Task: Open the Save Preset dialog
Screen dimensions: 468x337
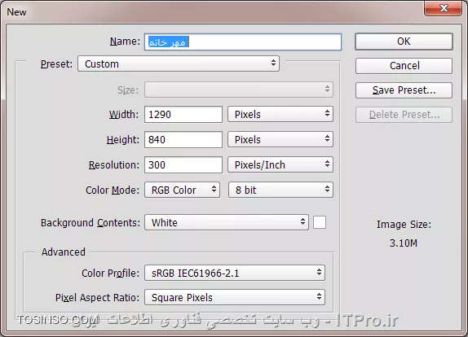Action: coord(404,90)
